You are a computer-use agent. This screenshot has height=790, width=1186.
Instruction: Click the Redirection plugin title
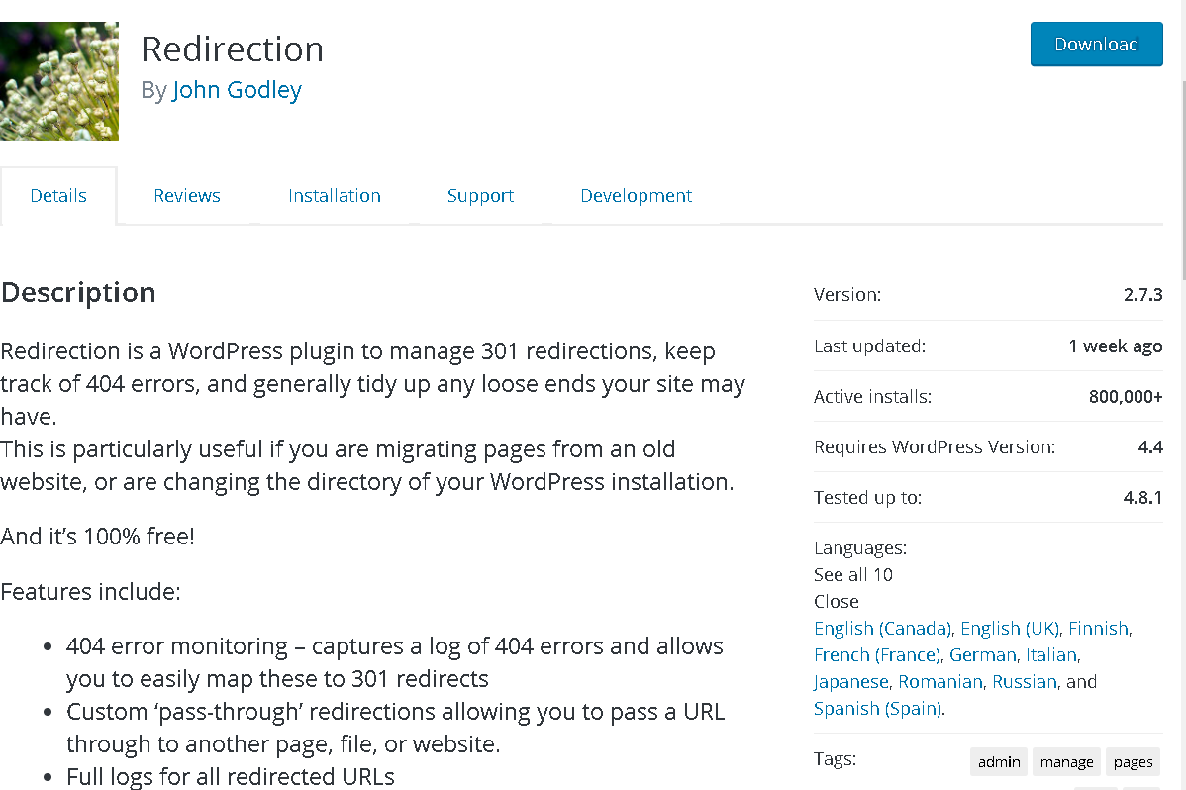coord(233,49)
